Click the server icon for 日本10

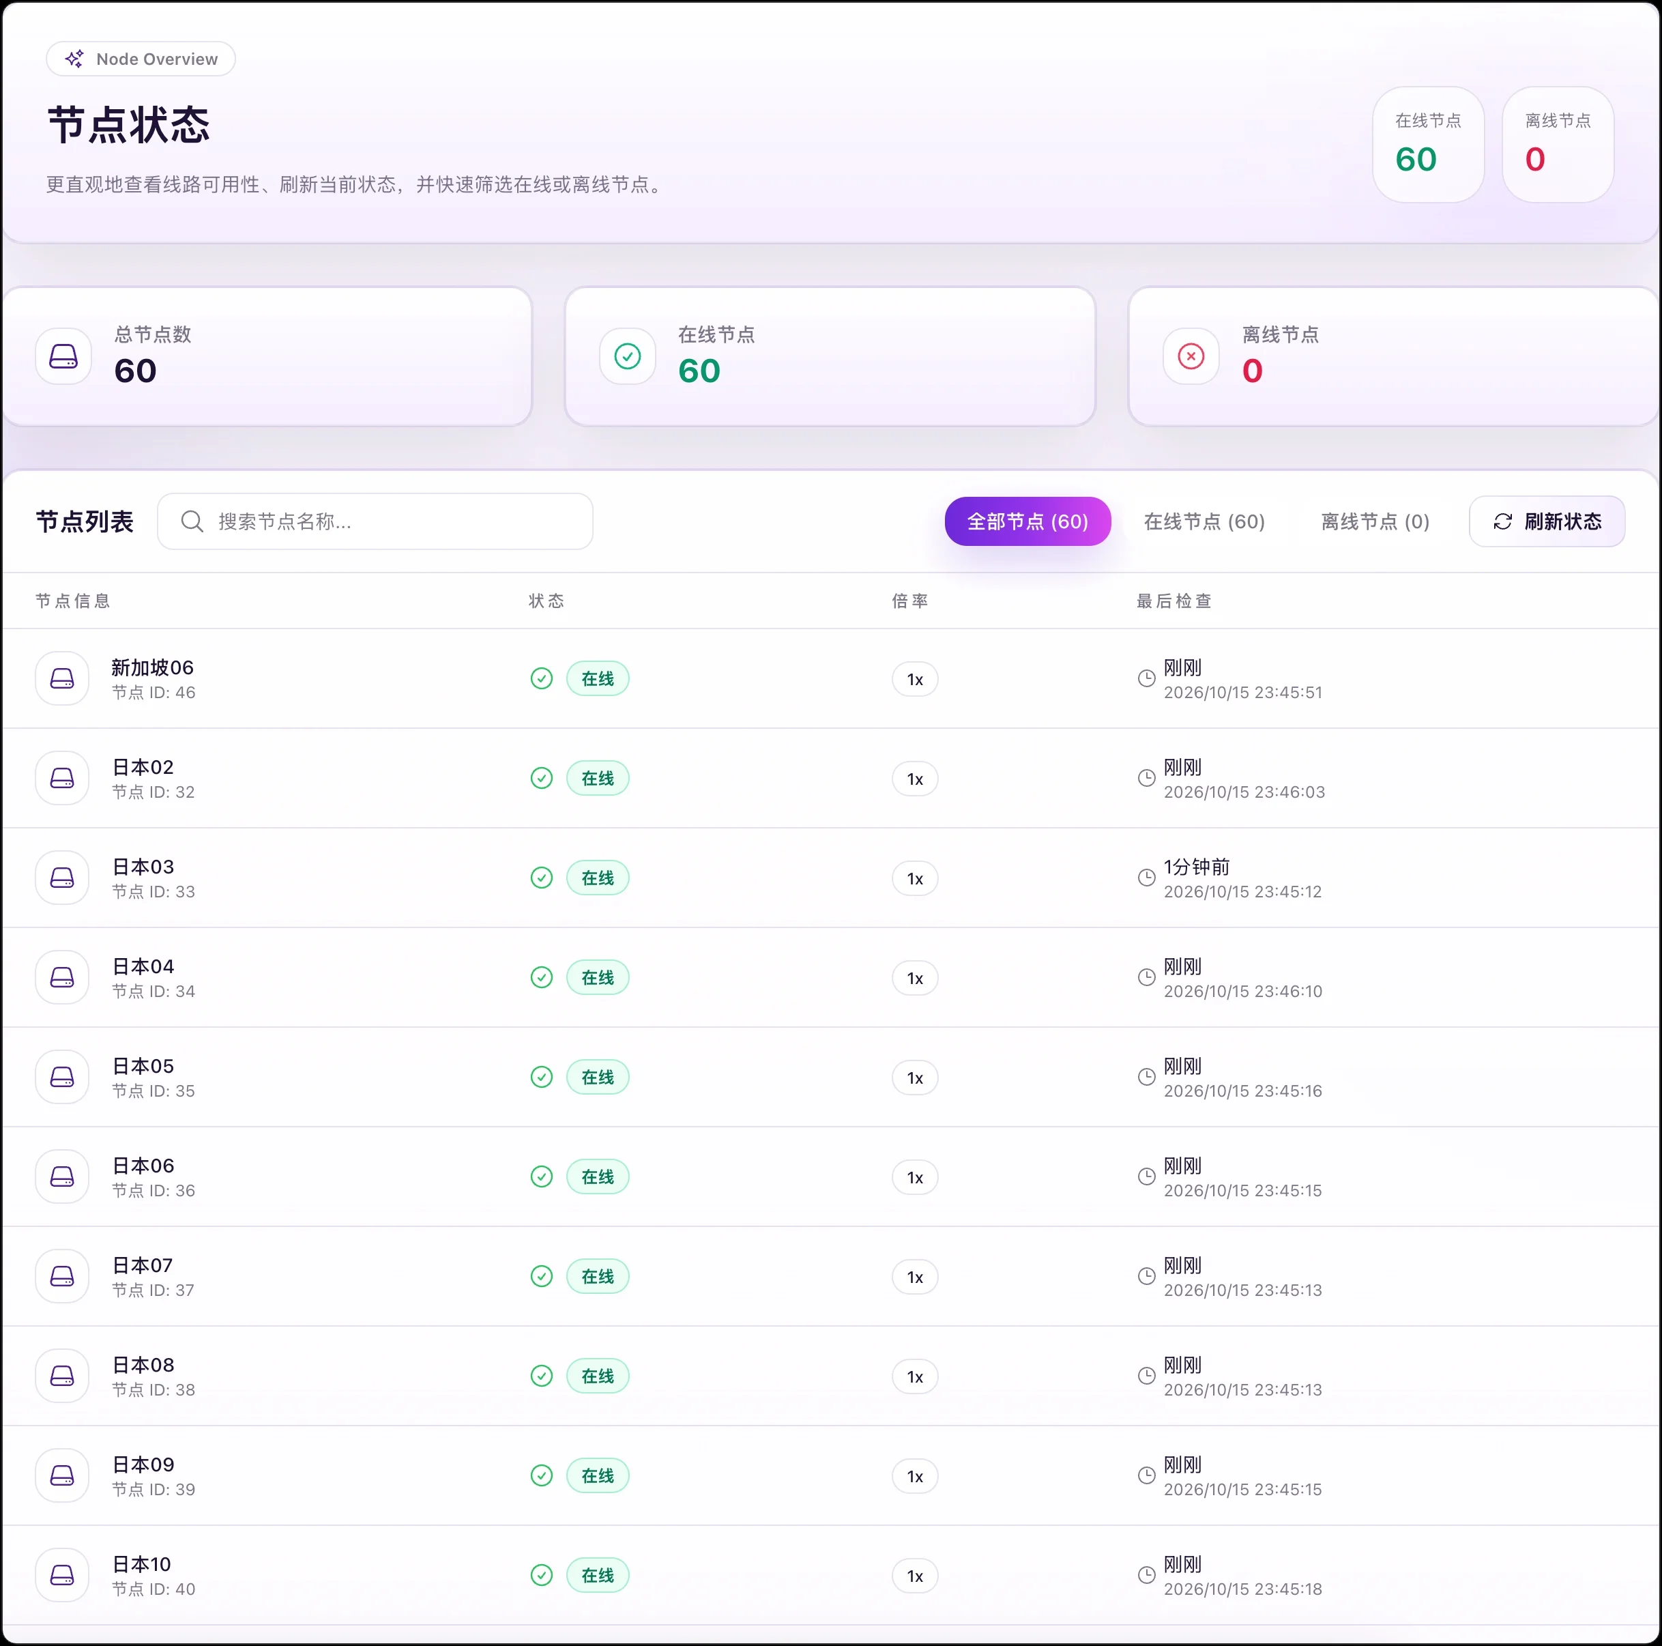pos(62,1576)
